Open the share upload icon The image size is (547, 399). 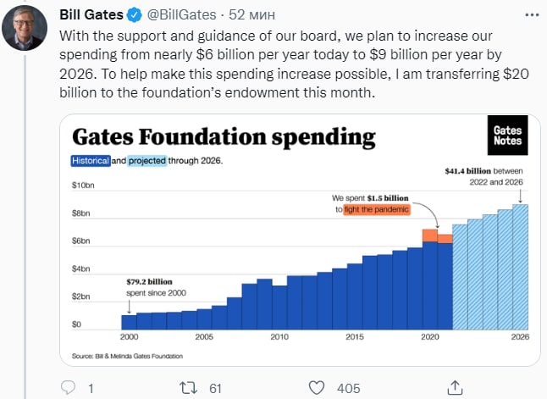pyautogui.click(x=455, y=387)
